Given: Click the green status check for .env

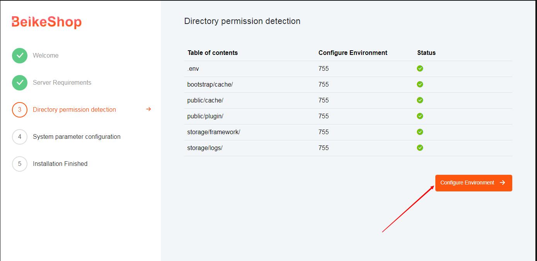Looking at the screenshot, I should pos(420,68).
